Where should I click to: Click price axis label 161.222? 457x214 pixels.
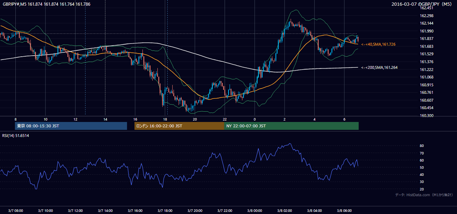click(426, 70)
